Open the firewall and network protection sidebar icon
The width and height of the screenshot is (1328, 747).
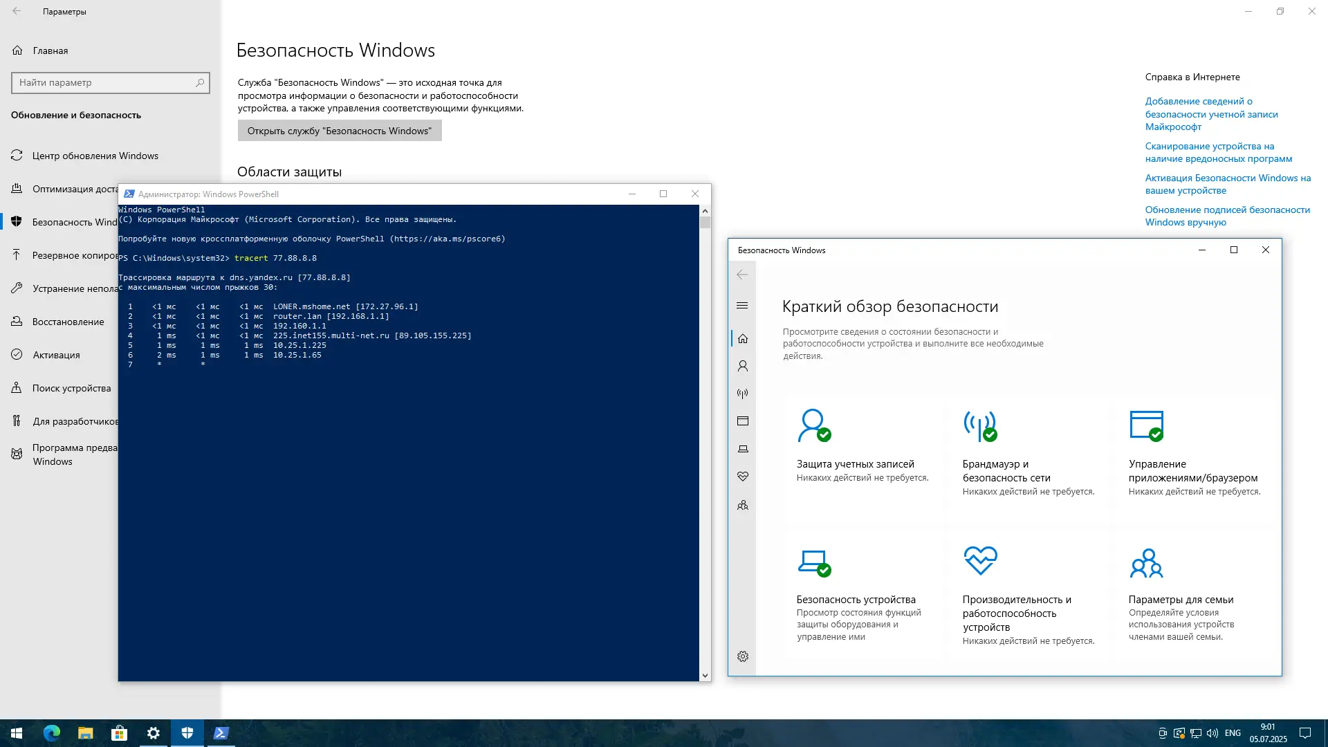pos(742,394)
